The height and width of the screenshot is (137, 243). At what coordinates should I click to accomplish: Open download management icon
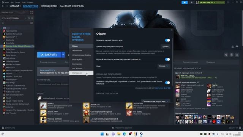pos(113,128)
